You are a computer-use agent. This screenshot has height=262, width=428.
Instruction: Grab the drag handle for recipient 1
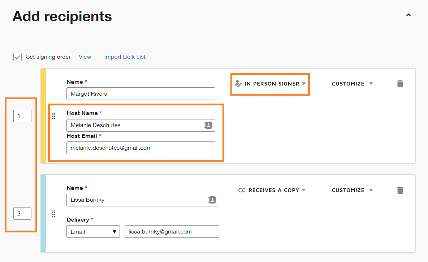pyautogui.click(x=54, y=116)
